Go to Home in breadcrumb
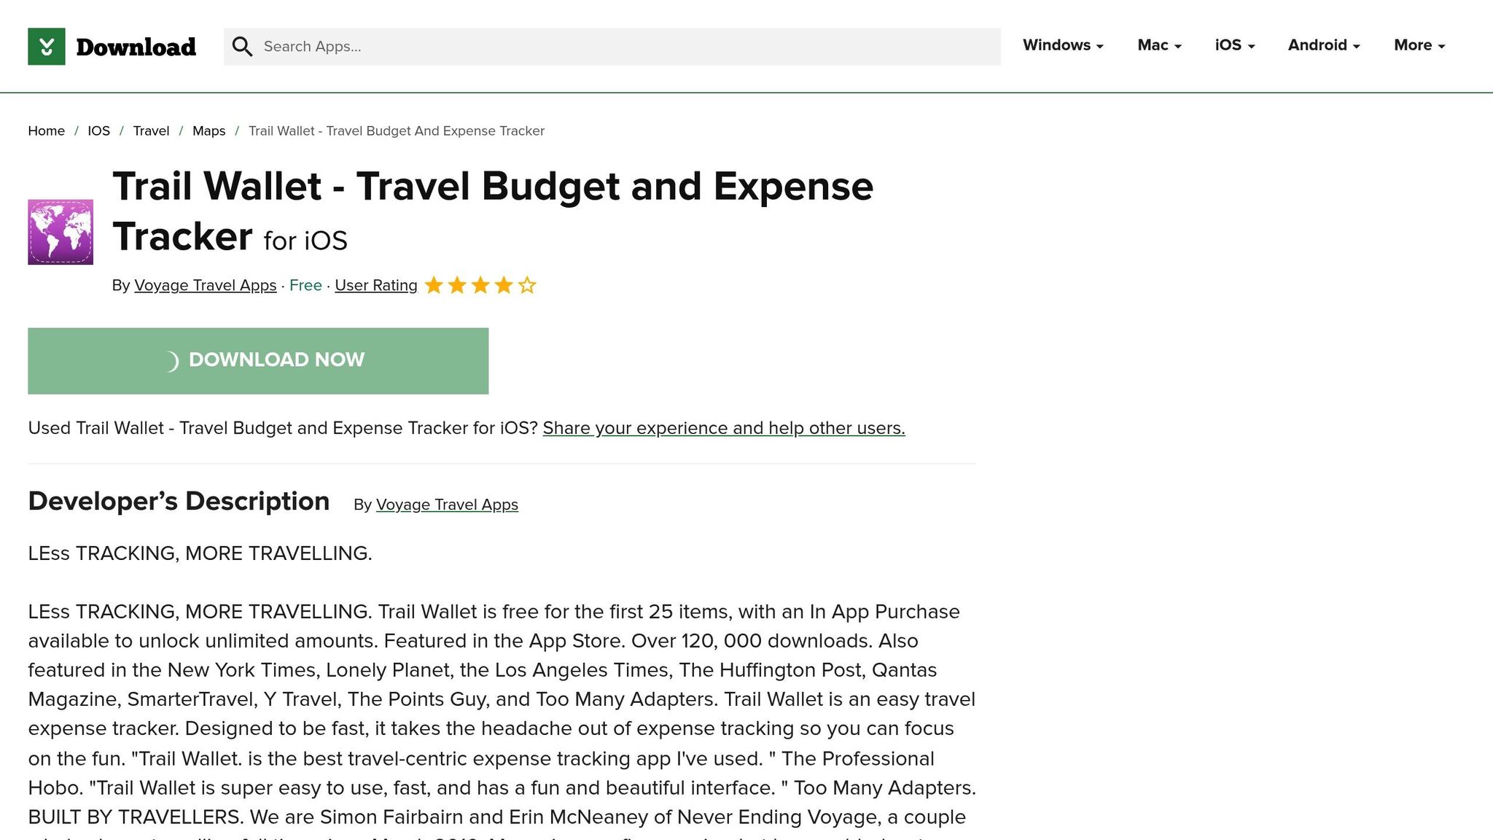Viewport: 1493px width, 840px height. [x=46, y=131]
